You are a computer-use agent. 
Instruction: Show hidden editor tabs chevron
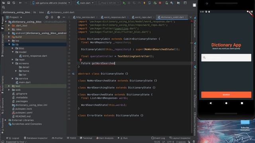click(x=190, y=17)
